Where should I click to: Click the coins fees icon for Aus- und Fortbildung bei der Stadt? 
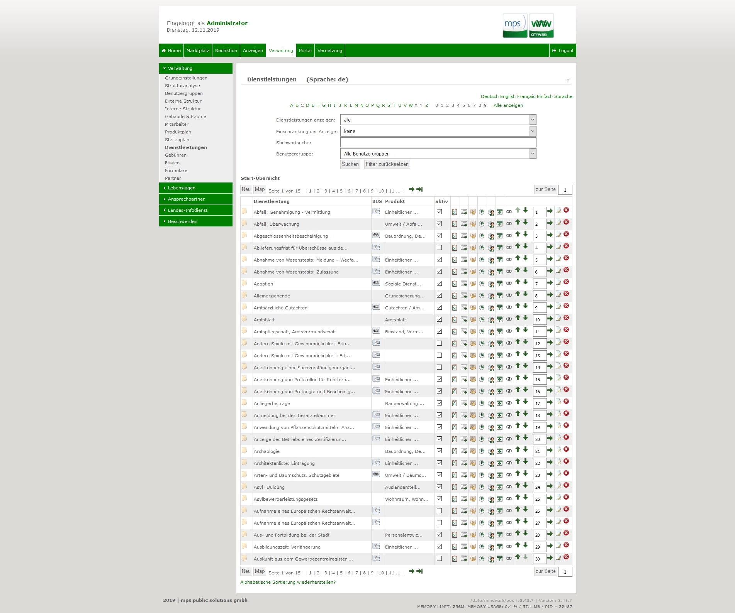pos(473,535)
